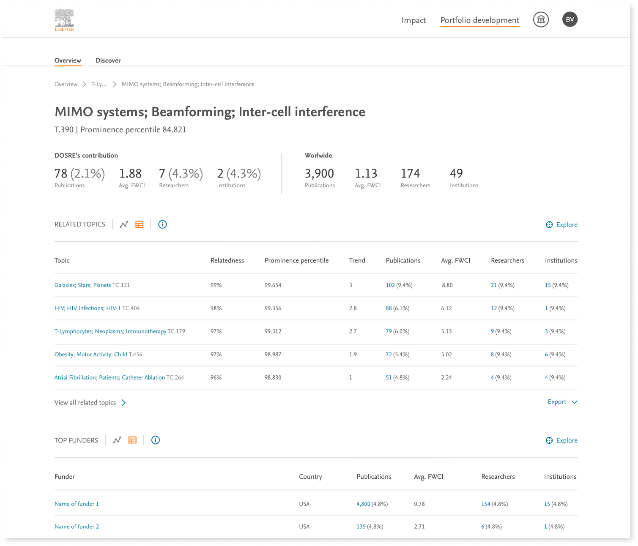638x546 pixels.
Task: Open Obesity; Motor Activity; Child topic
Action: 91,355
